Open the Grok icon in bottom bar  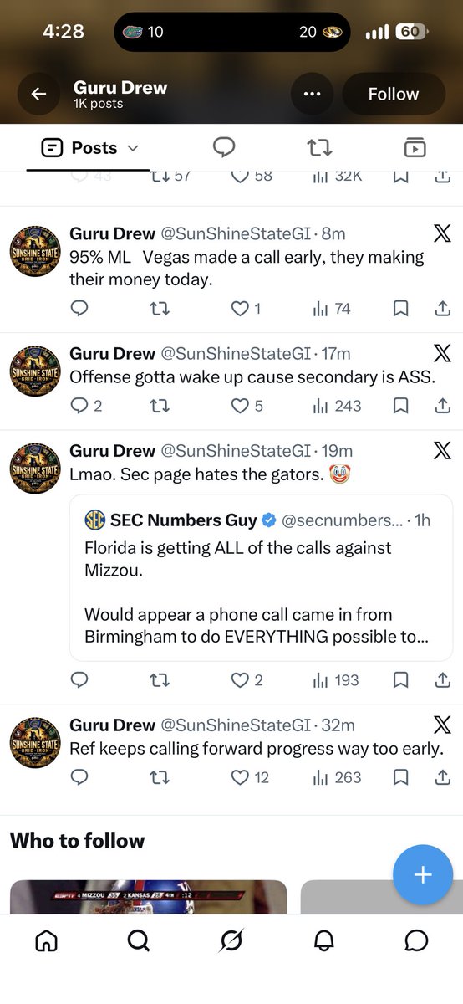click(231, 941)
